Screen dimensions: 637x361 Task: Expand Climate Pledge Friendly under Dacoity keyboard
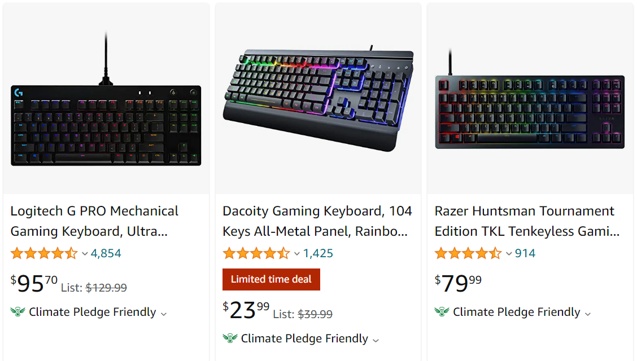(376, 340)
